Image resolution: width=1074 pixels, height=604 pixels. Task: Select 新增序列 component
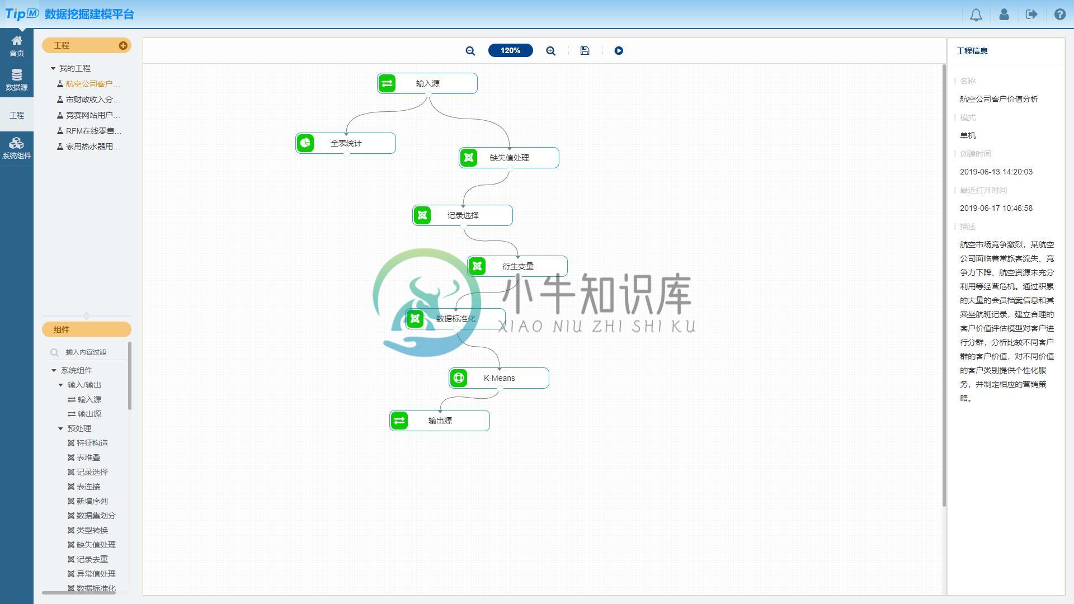(x=88, y=501)
